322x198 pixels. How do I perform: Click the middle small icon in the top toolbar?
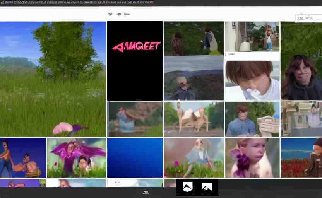tap(119, 14)
